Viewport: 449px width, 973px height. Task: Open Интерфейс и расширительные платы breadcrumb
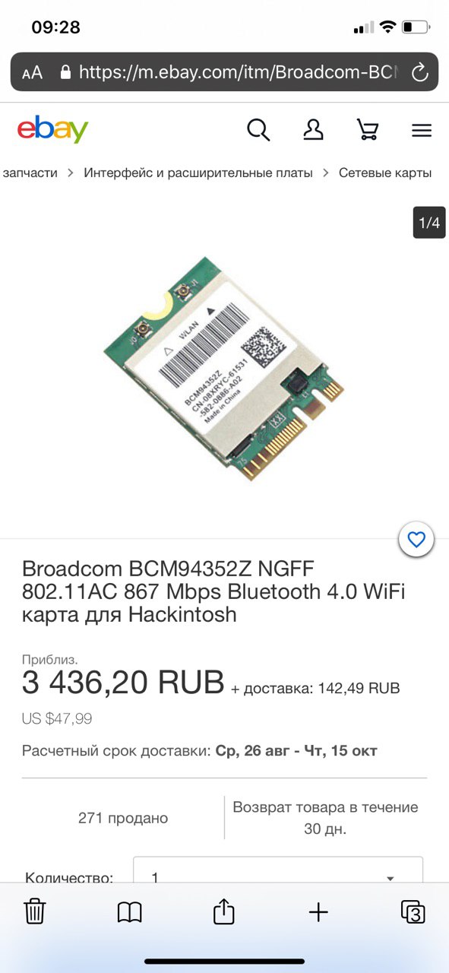198,173
